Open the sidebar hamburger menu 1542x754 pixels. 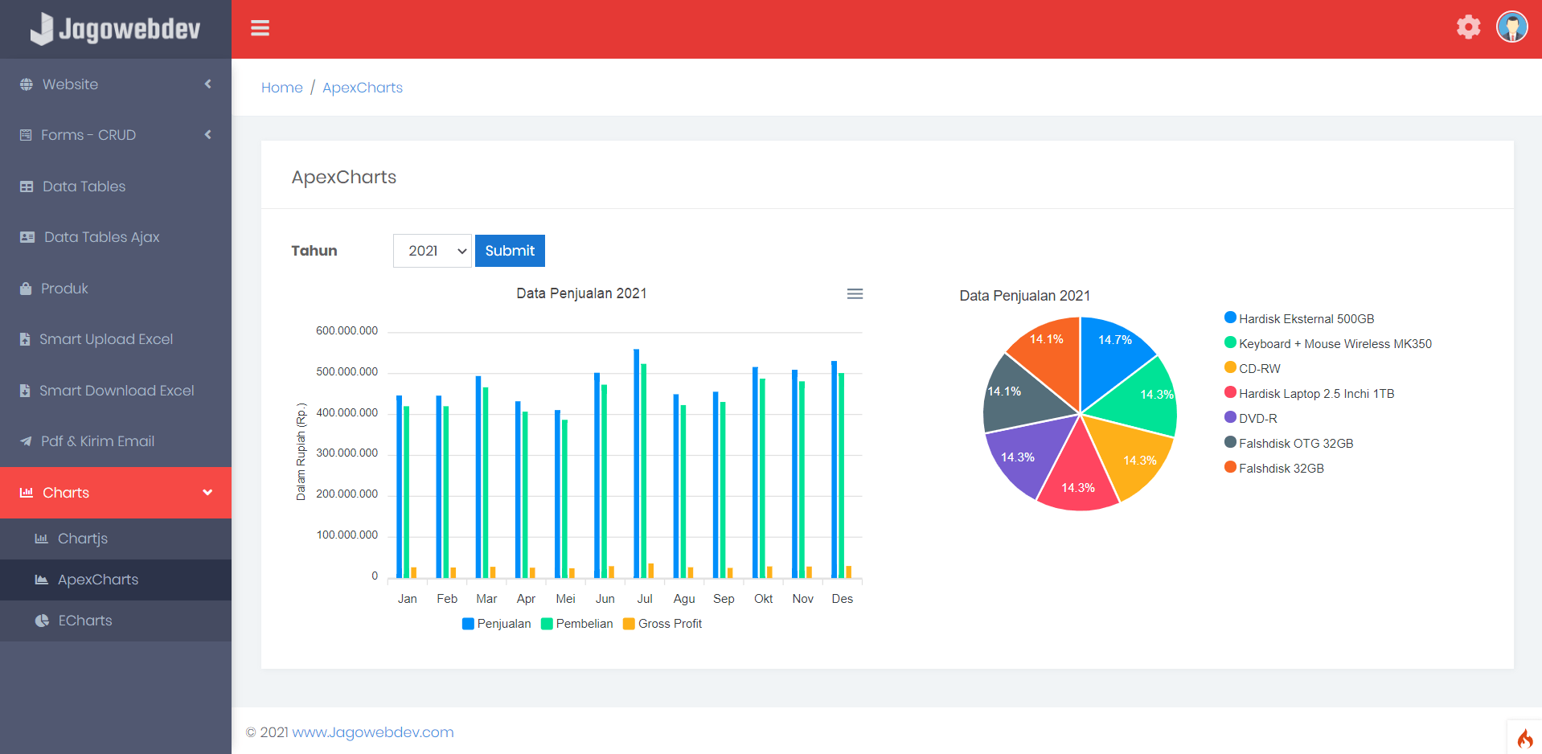coord(260,27)
